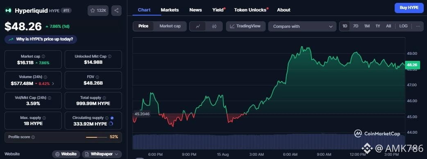The width and height of the screenshot is (427, 159).
Task: Click the 999.99M HYPE total supply value
Action: point(93,103)
